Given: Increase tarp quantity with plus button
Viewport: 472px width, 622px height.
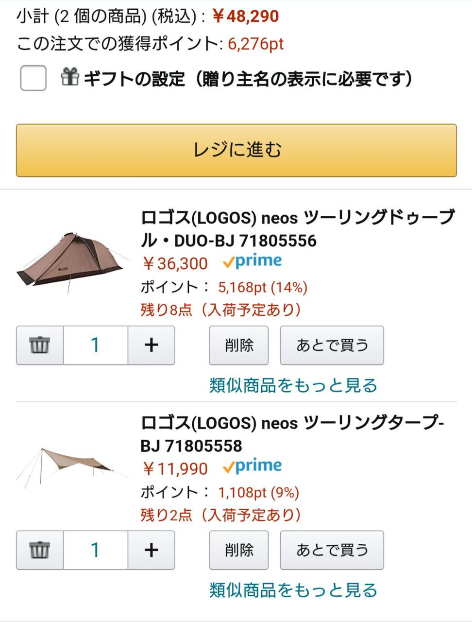Looking at the screenshot, I should (x=152, y=551).
